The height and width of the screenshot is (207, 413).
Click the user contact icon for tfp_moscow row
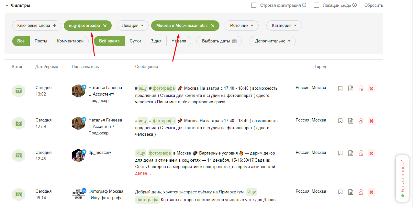(361, 153)
